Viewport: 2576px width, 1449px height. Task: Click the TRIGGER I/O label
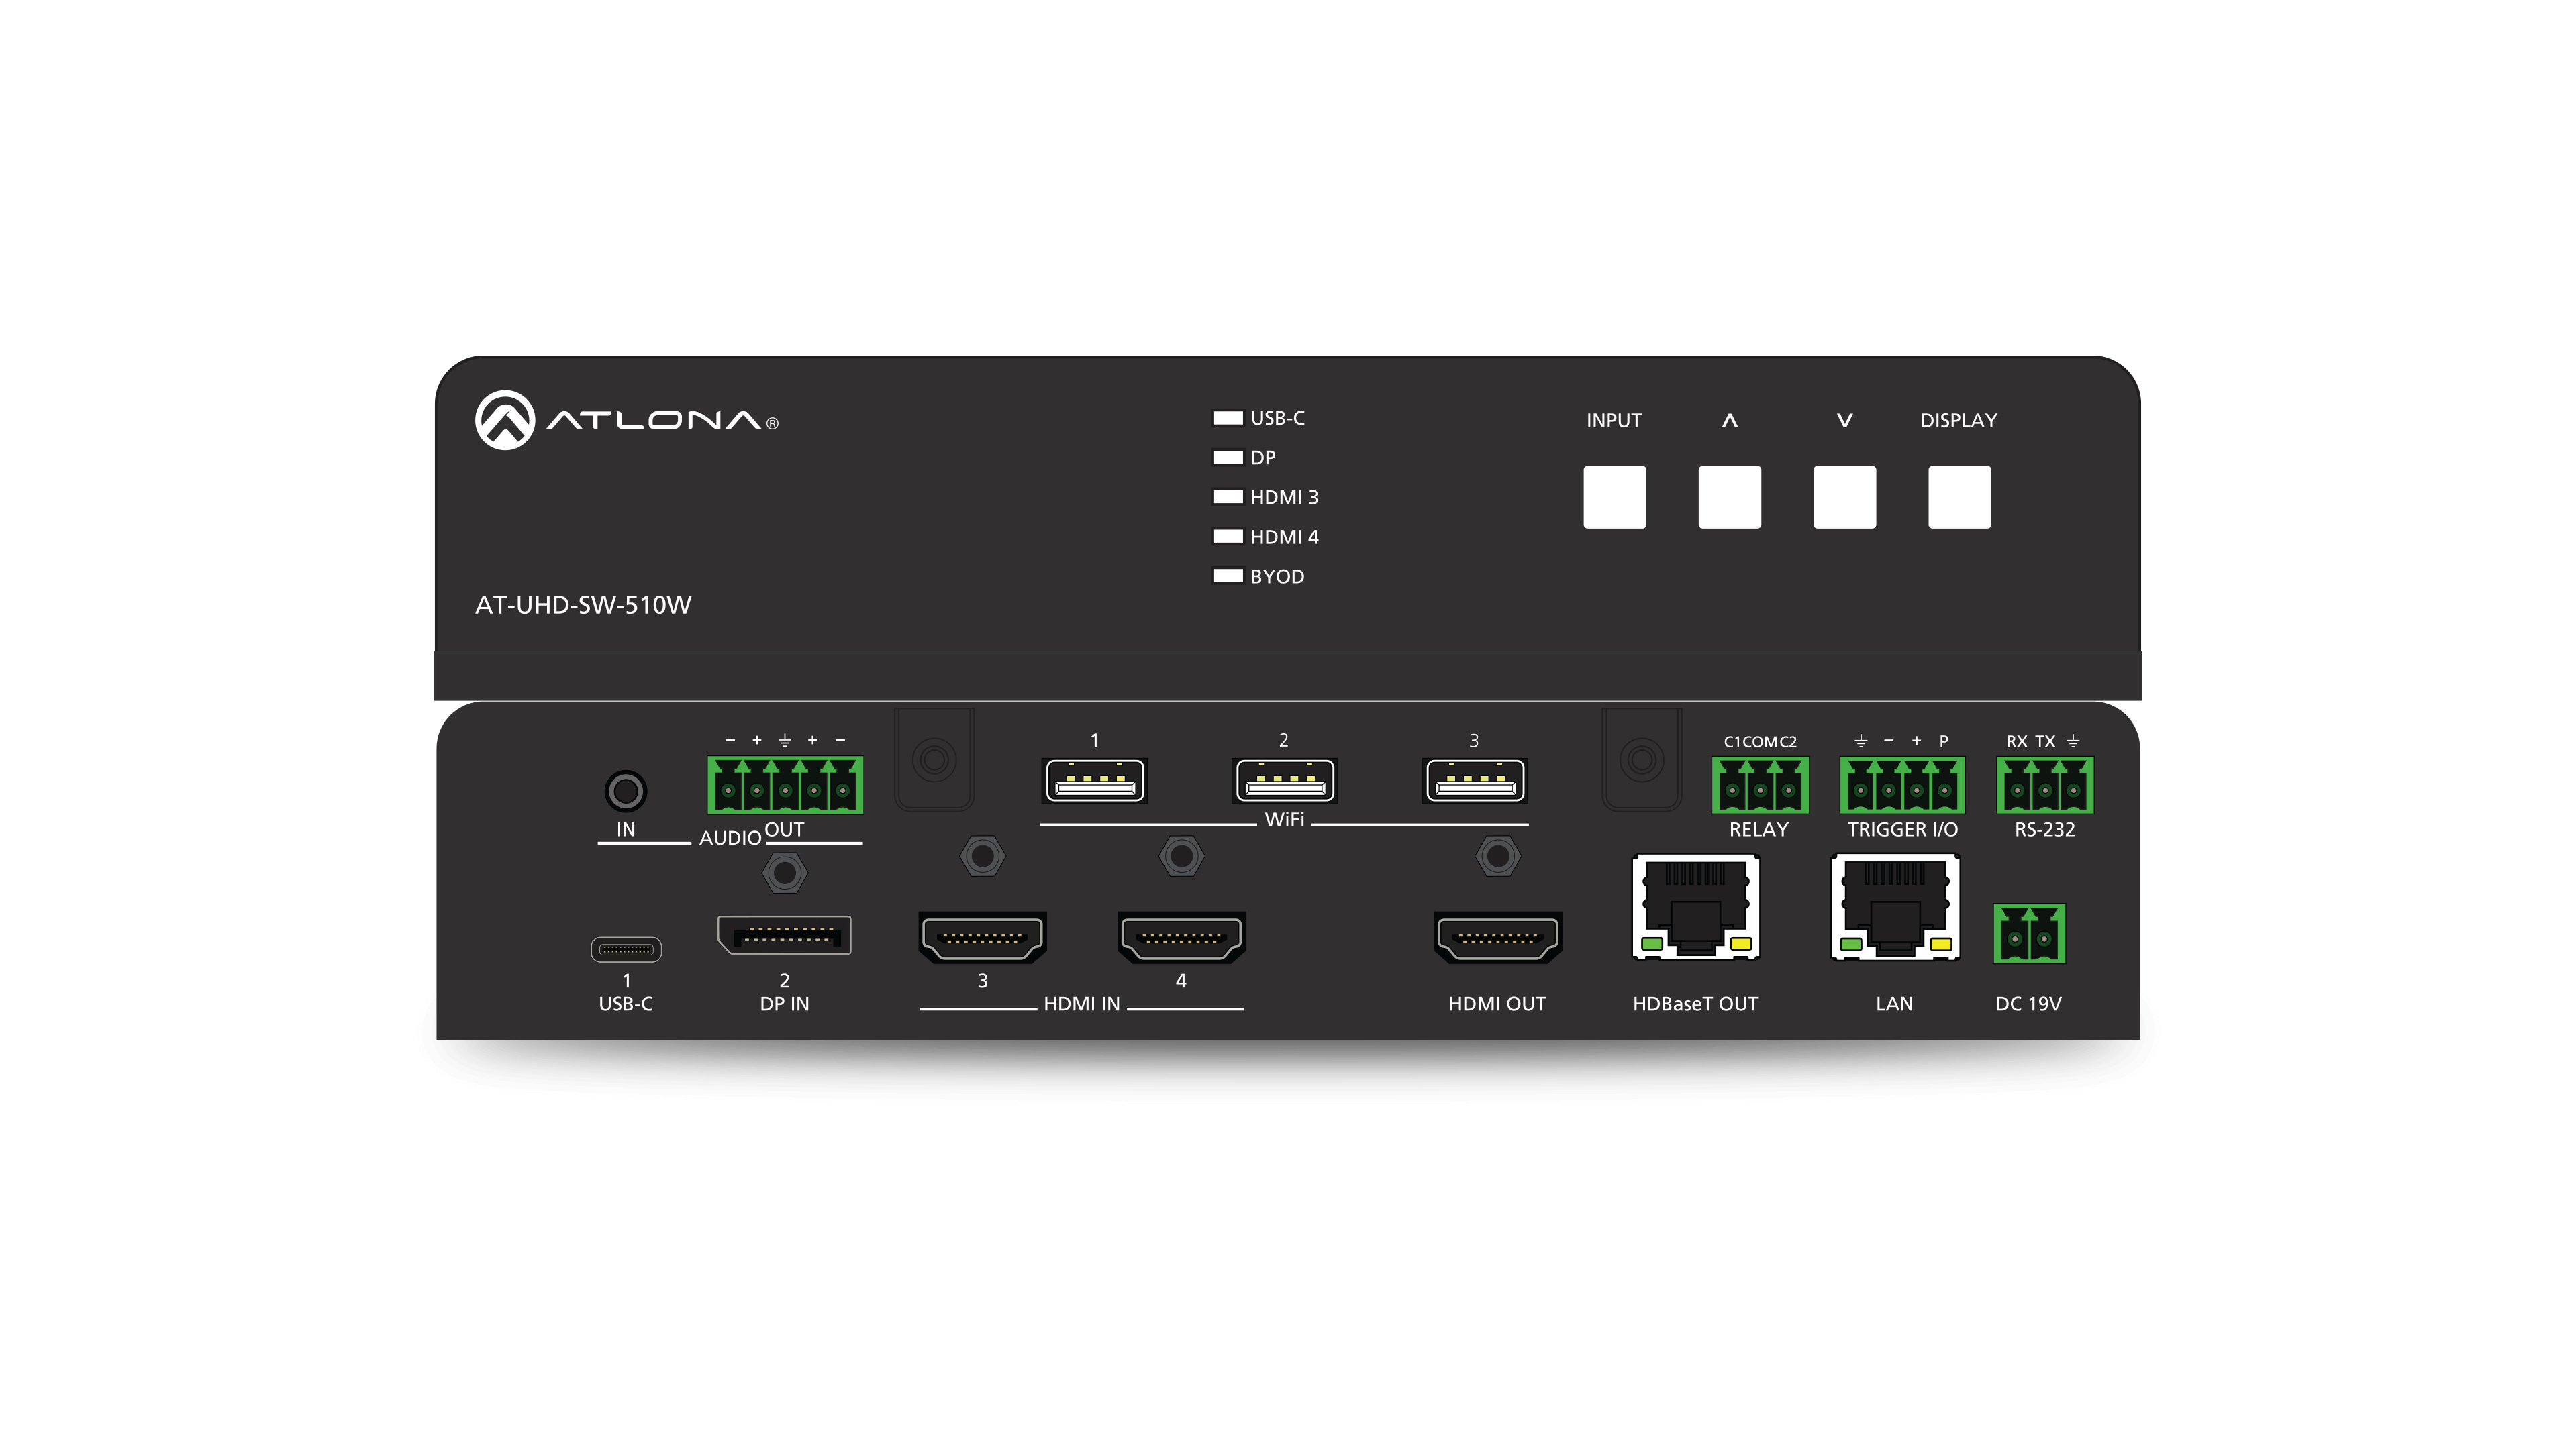point(1903,830)
